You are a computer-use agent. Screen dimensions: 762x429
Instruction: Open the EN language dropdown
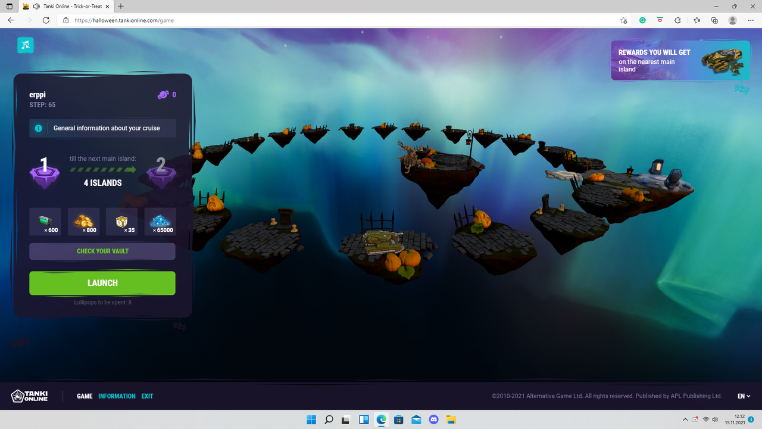pos(744,396)
